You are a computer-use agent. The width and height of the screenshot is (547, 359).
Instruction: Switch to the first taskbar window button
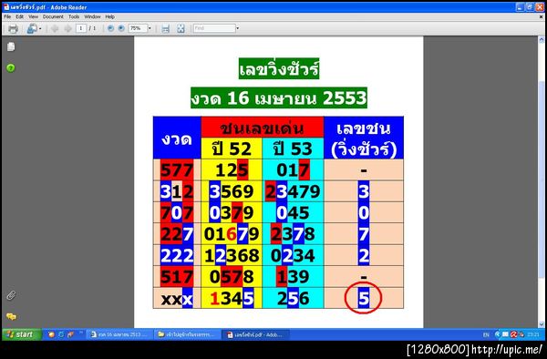(119, 334)
